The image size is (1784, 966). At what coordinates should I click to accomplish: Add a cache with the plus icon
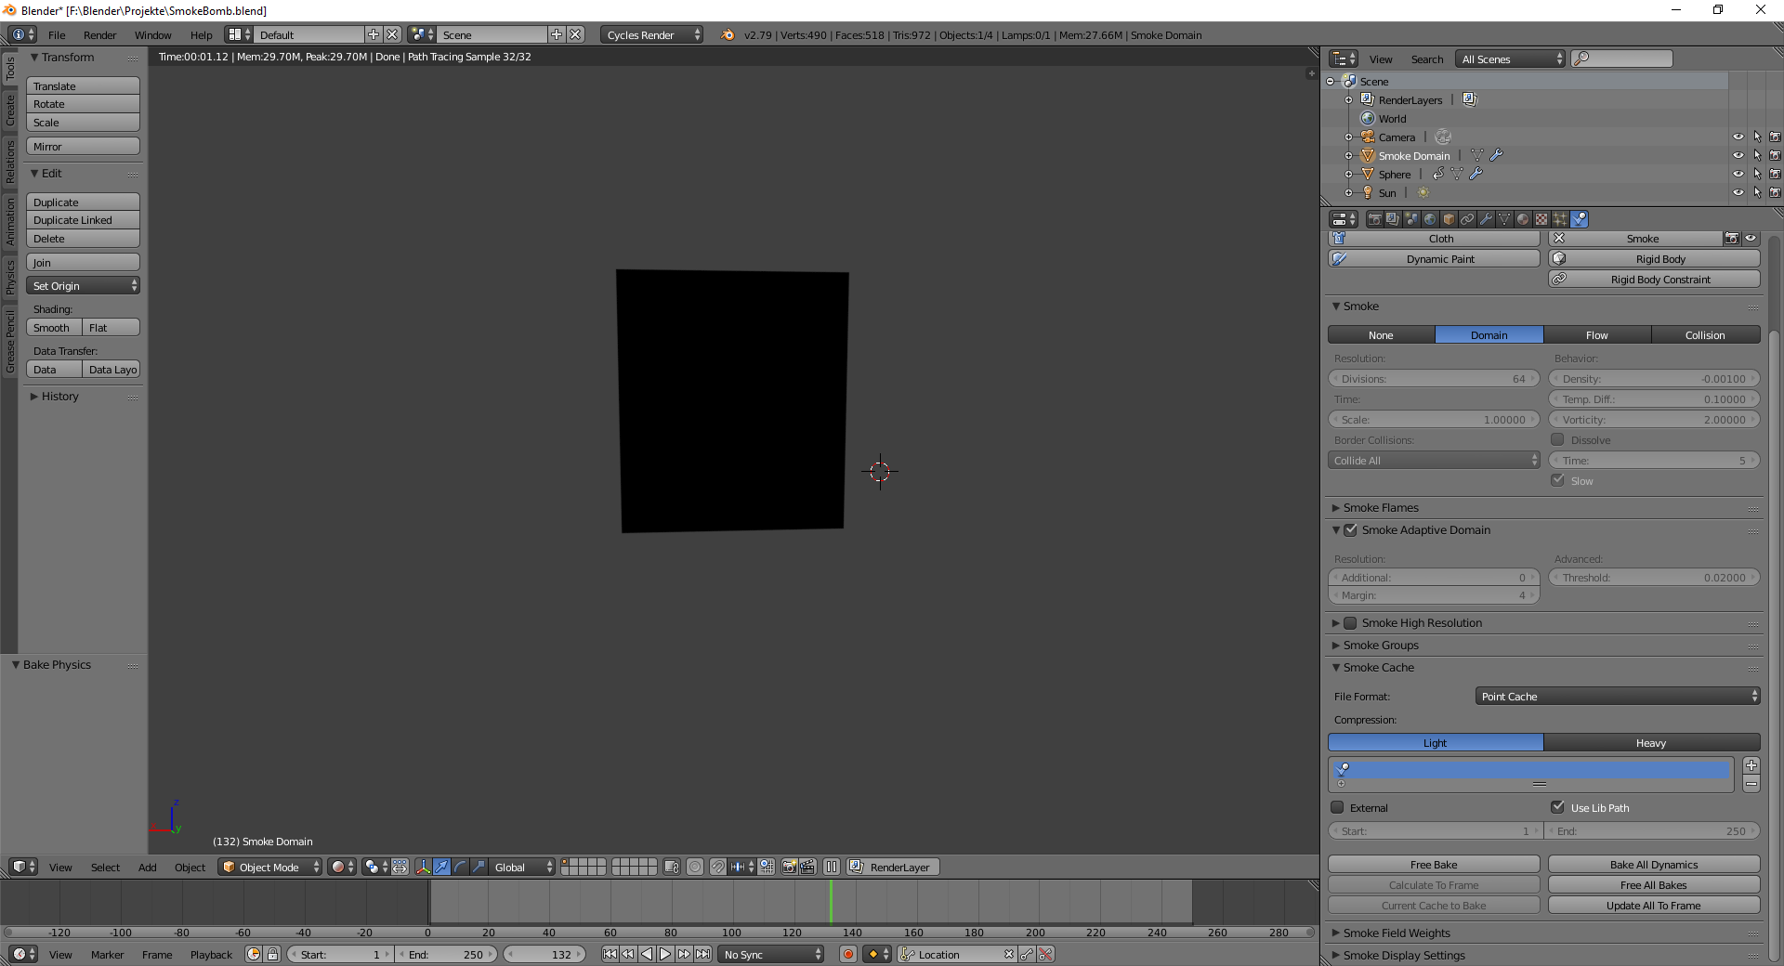point(1751,765)
